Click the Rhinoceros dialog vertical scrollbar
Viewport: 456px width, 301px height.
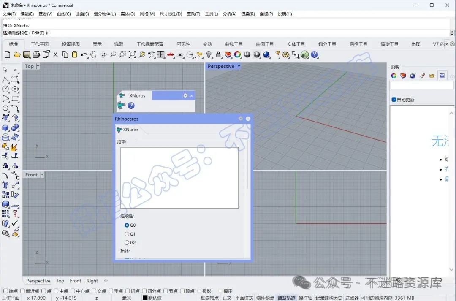coord(247,165)
